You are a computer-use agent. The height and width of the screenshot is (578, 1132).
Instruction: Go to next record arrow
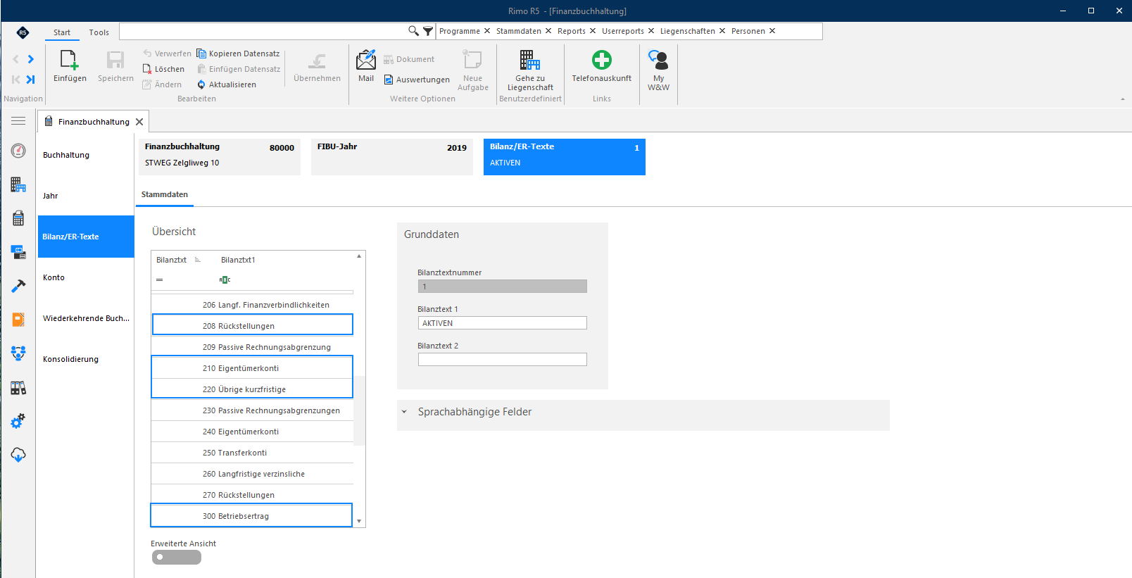[x=30, y=59]
